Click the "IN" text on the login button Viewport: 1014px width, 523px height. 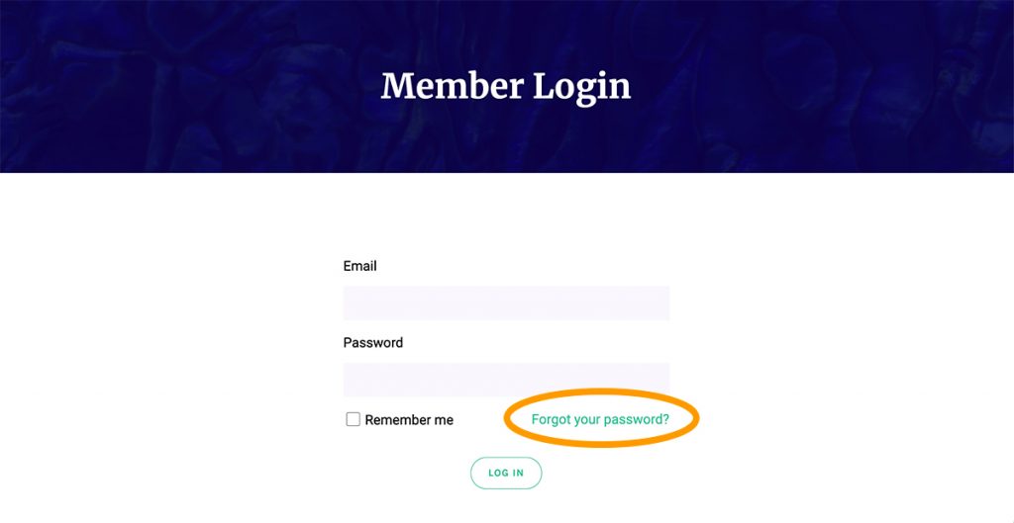point(518,473)
